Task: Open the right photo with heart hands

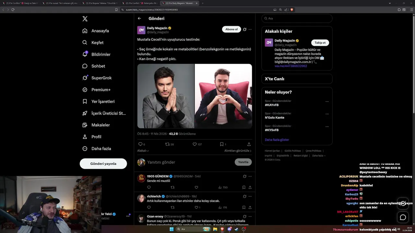Action: tap(223, 96)
